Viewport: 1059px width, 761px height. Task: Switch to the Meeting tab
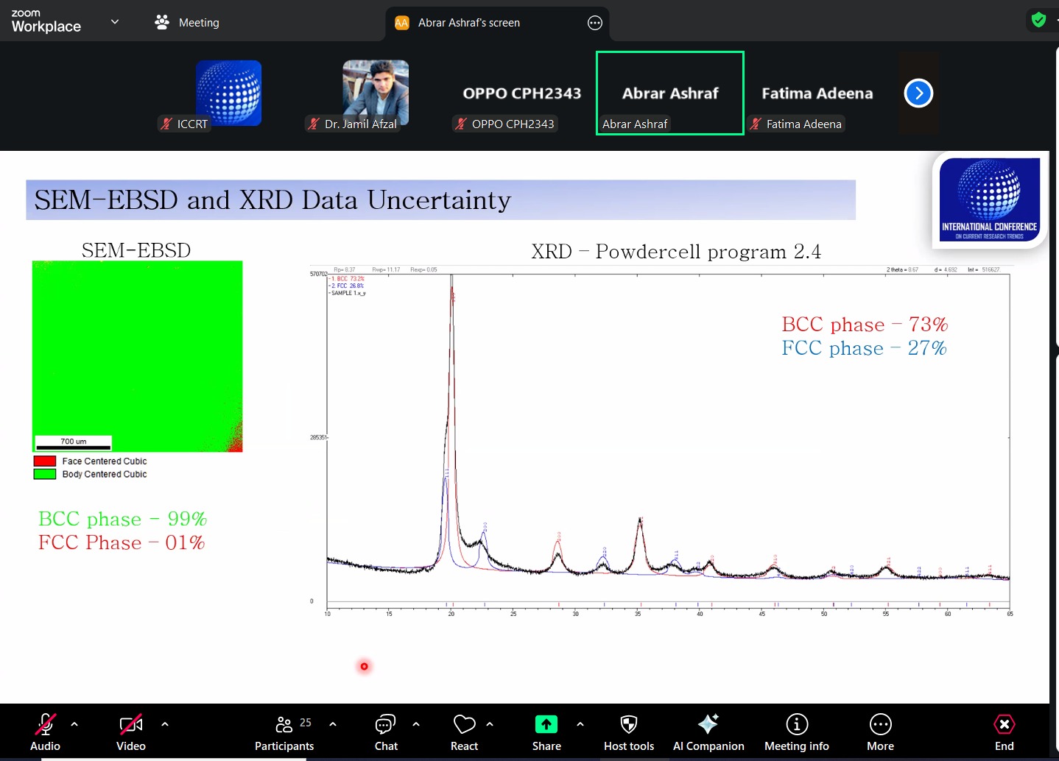pos(187,22)
